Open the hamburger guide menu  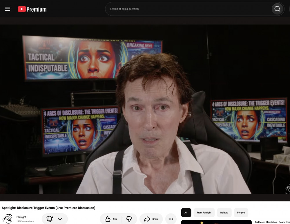pos(8,9)
